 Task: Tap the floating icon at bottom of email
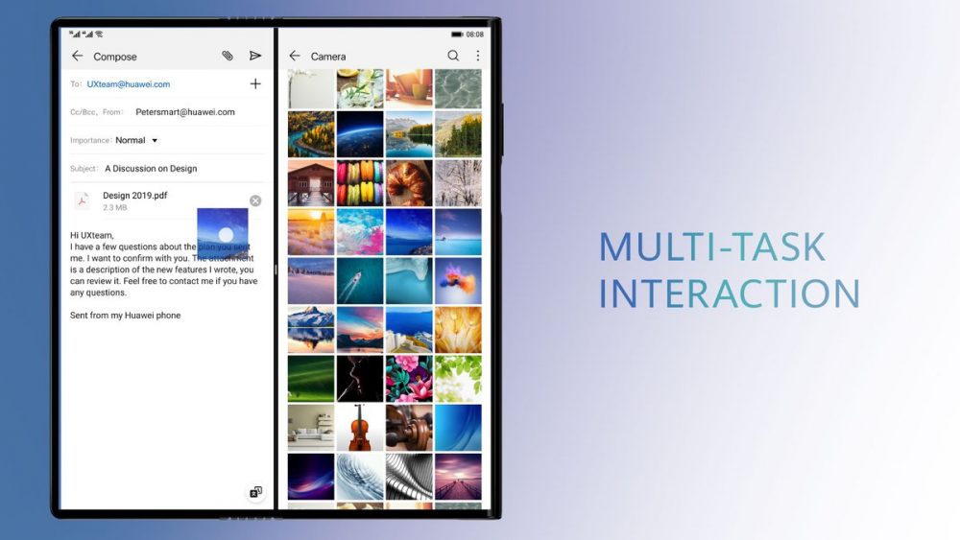255,492
